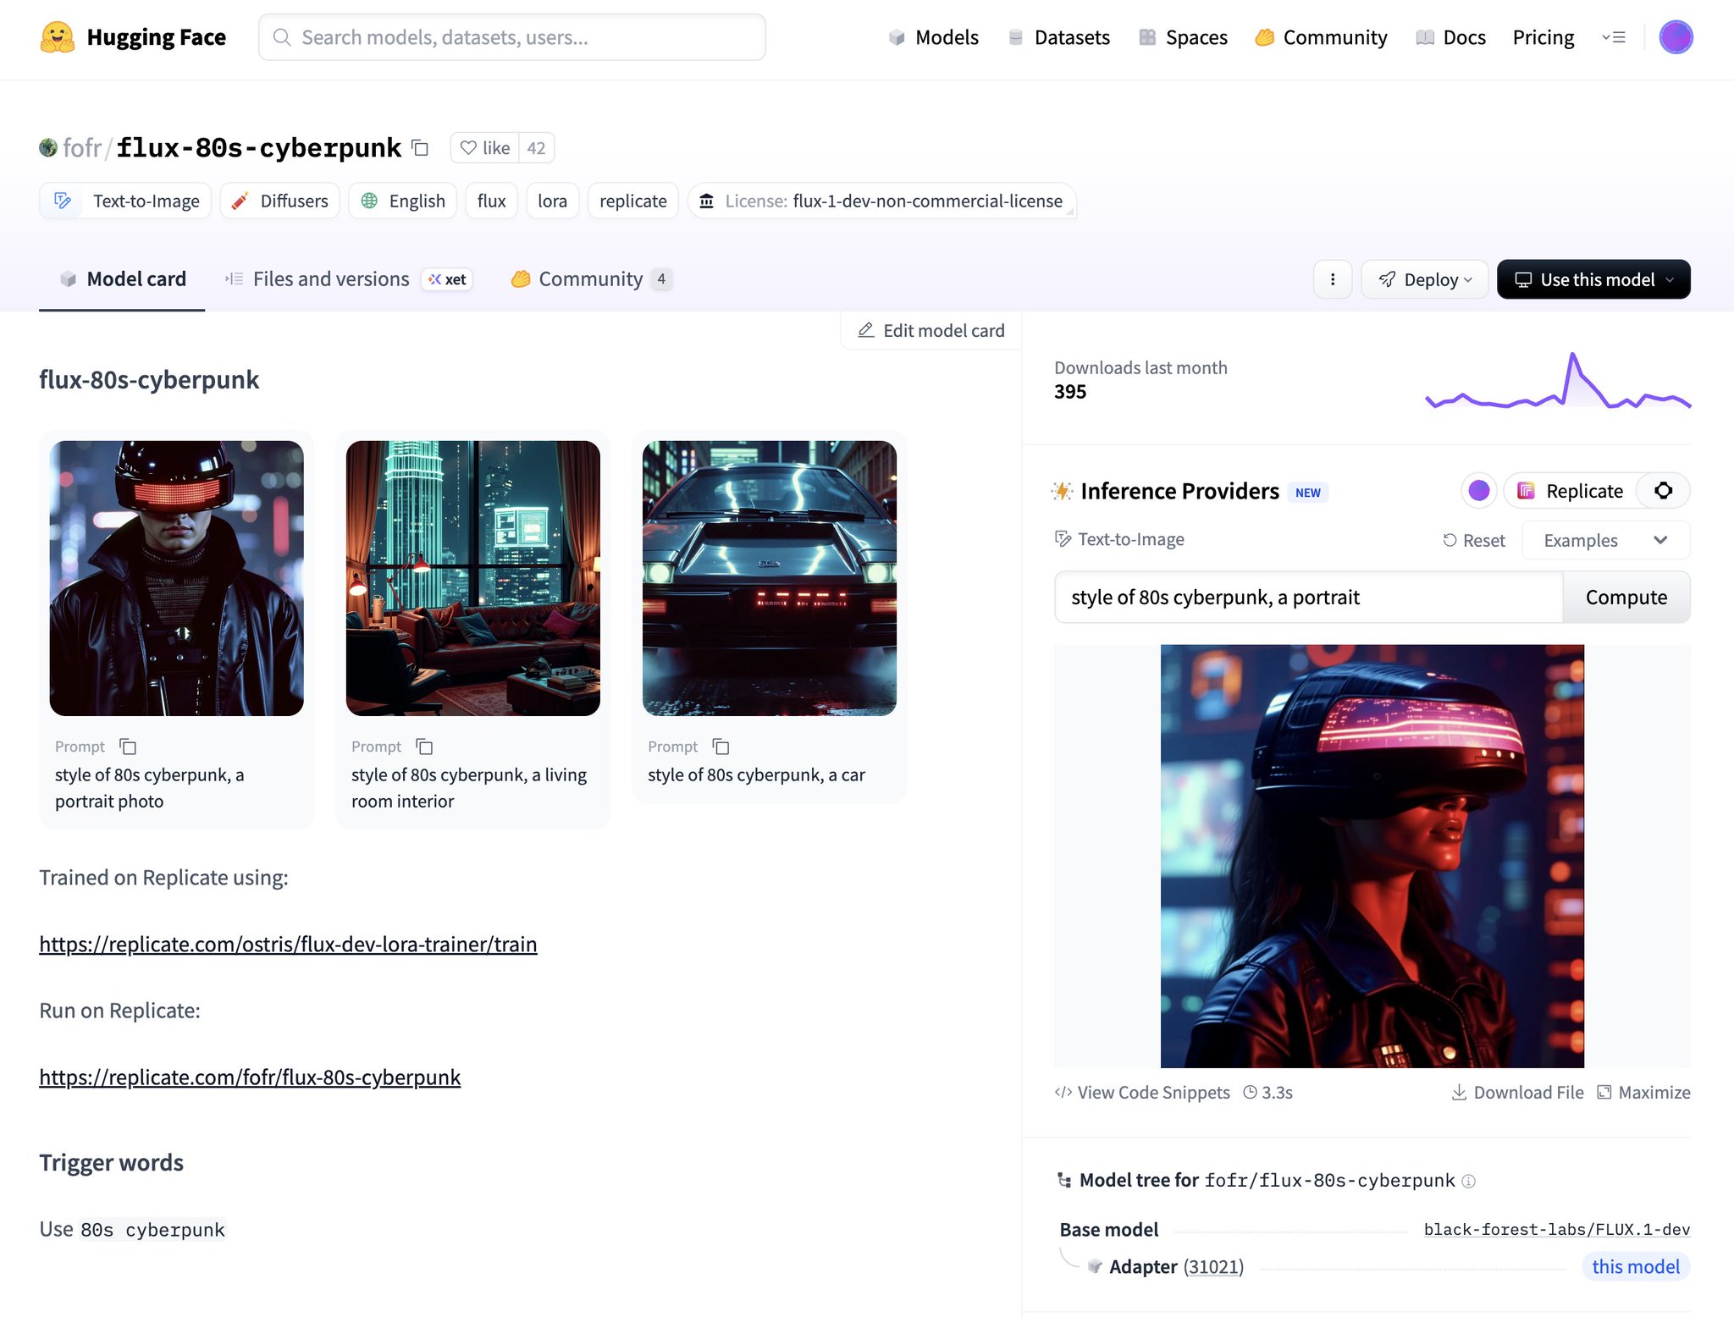Open the three-dot more options menu

click(1333, 279)
